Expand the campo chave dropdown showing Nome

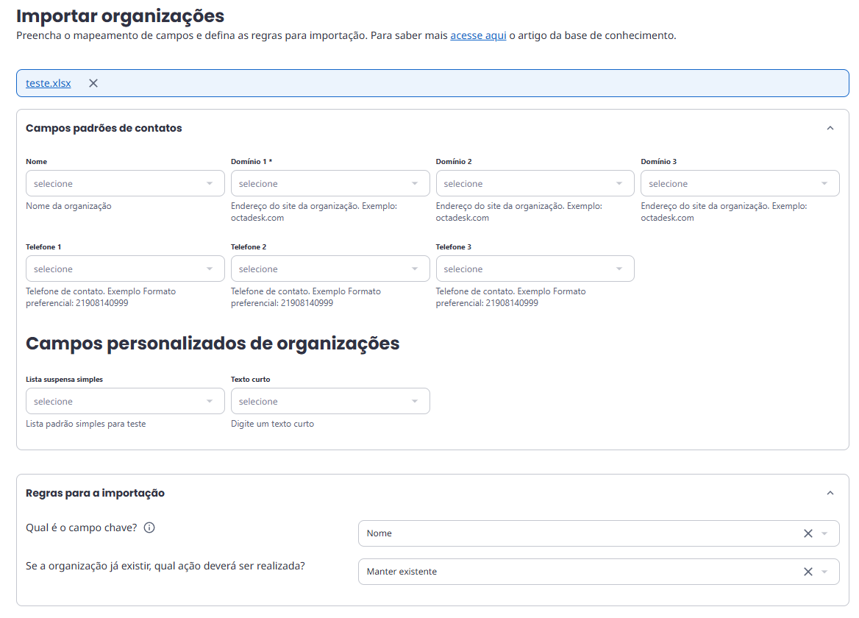(824, 533)
